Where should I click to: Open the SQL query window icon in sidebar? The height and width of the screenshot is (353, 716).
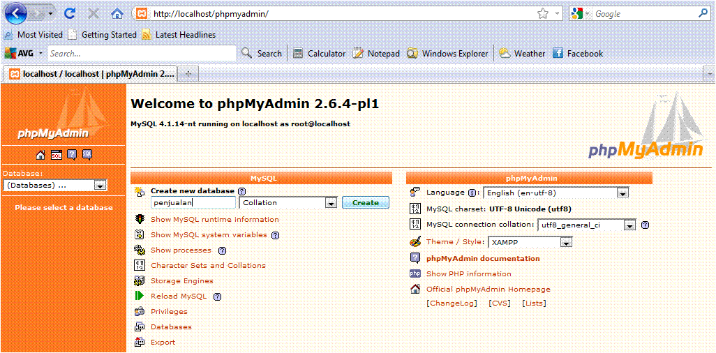[x=56, y=155]
